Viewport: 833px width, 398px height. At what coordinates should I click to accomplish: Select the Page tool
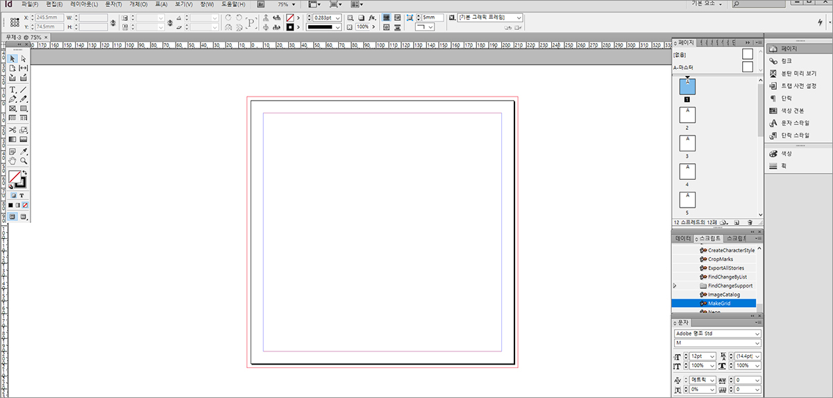(12, 68)
